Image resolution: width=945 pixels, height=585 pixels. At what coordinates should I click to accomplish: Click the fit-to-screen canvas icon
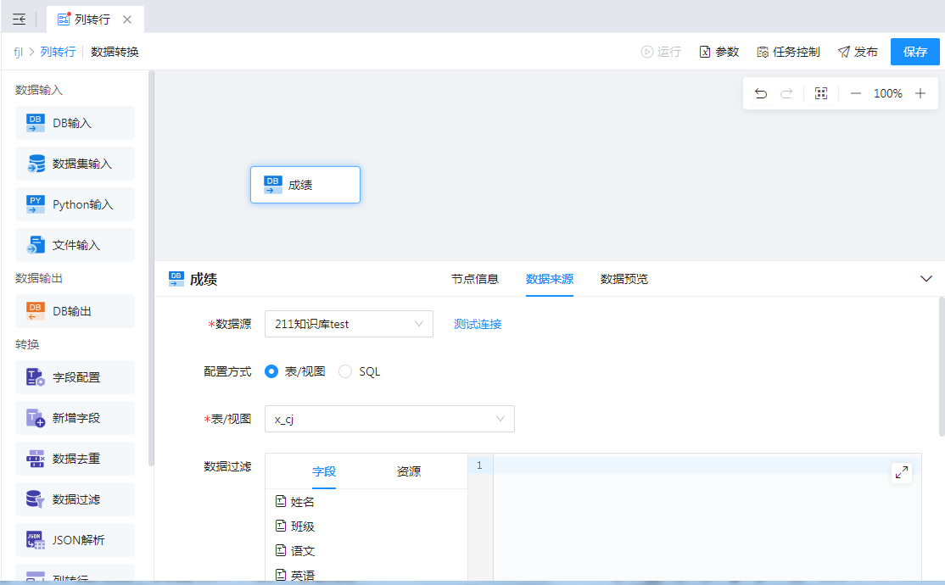tap(820, 93)
